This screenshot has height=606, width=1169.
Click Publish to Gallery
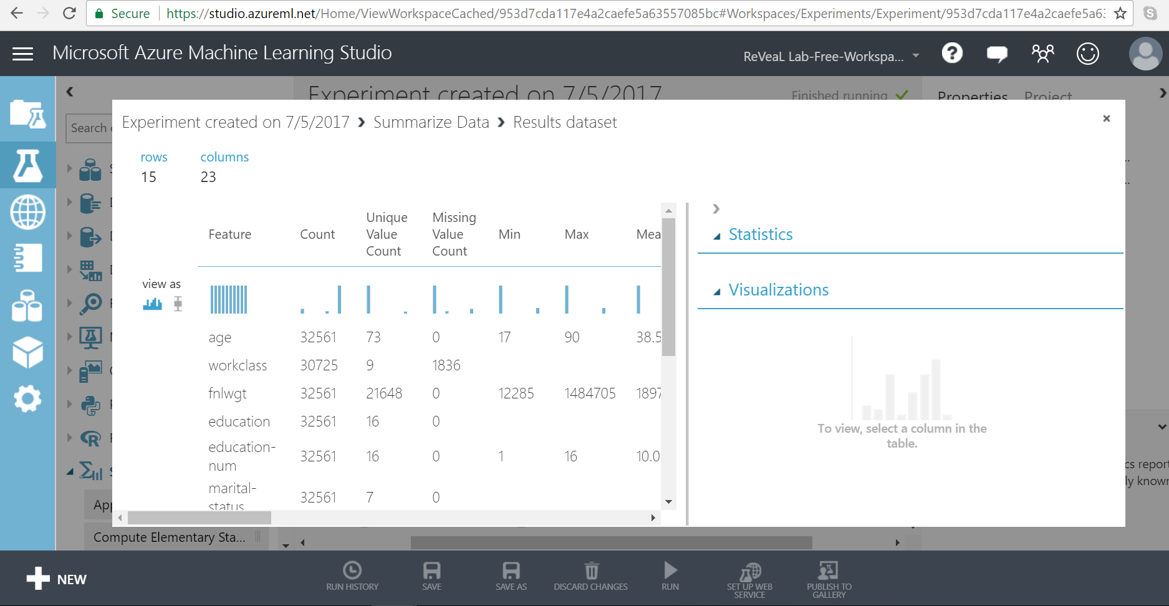click(x=829, y=580)
